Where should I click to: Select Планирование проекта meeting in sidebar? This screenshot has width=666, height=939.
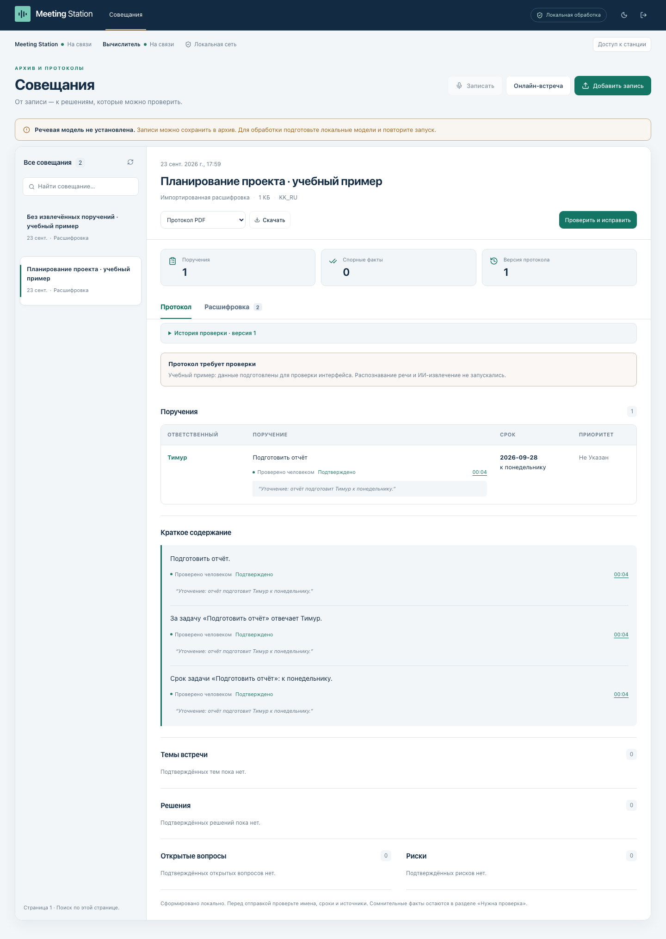[80, 280]
